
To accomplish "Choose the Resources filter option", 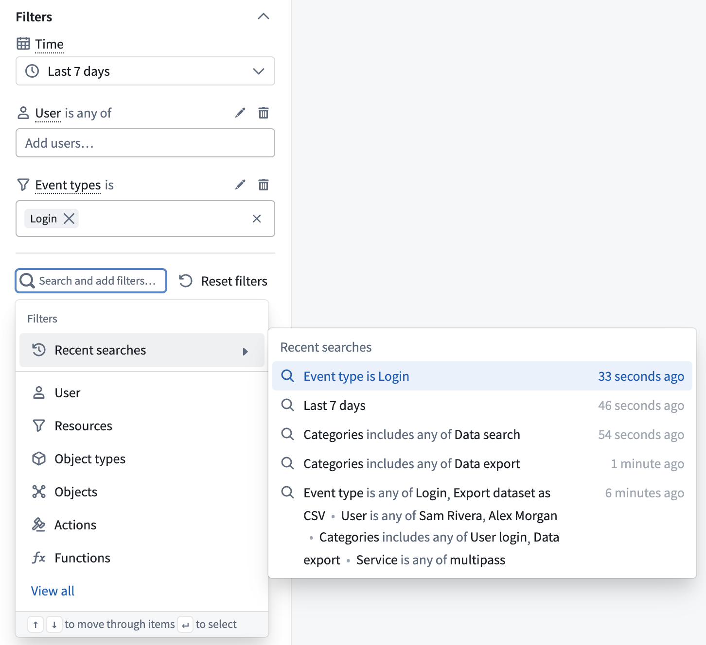I will tap(142, 426).
